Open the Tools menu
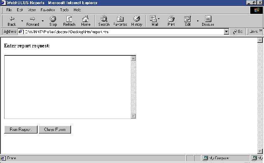This screenshot has width=264, height=163. point(64,10)
